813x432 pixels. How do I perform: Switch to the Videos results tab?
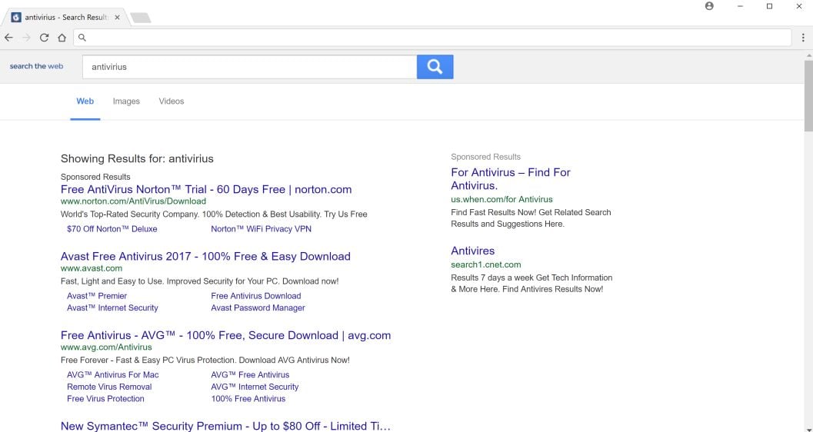[x=172, y=101]
